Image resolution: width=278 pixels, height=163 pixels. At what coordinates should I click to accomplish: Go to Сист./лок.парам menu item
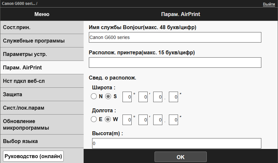point(42,108)
